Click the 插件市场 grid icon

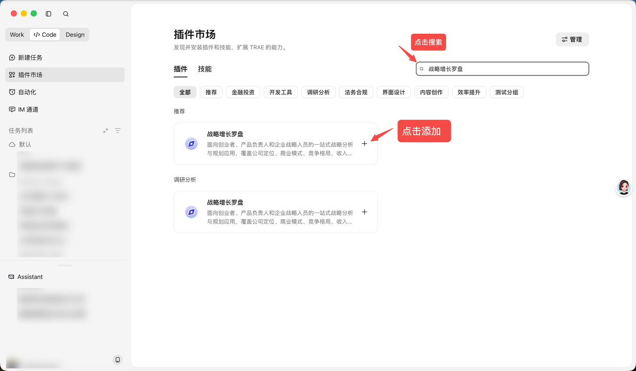(12, 75)
